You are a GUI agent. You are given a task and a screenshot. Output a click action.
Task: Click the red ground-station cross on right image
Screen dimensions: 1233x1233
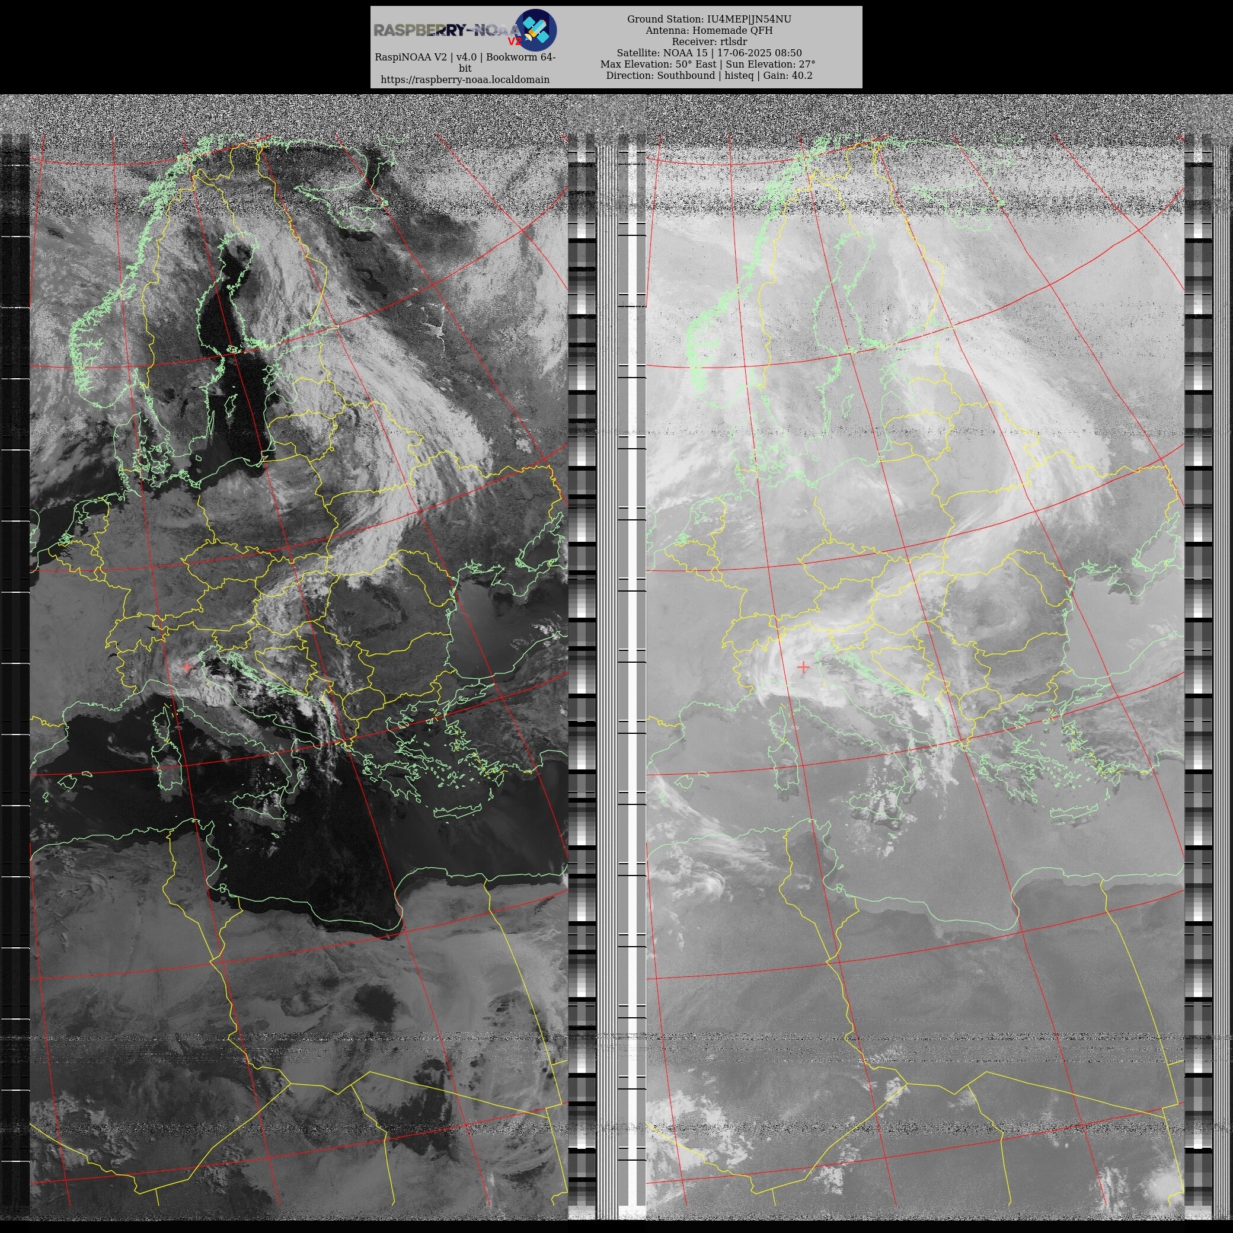[803, 667]
